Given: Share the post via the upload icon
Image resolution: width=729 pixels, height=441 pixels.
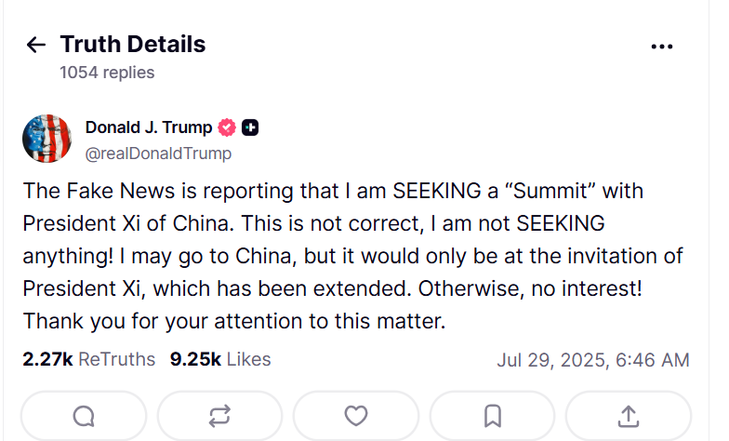Looking at the screenshot, I should point(628,416).
